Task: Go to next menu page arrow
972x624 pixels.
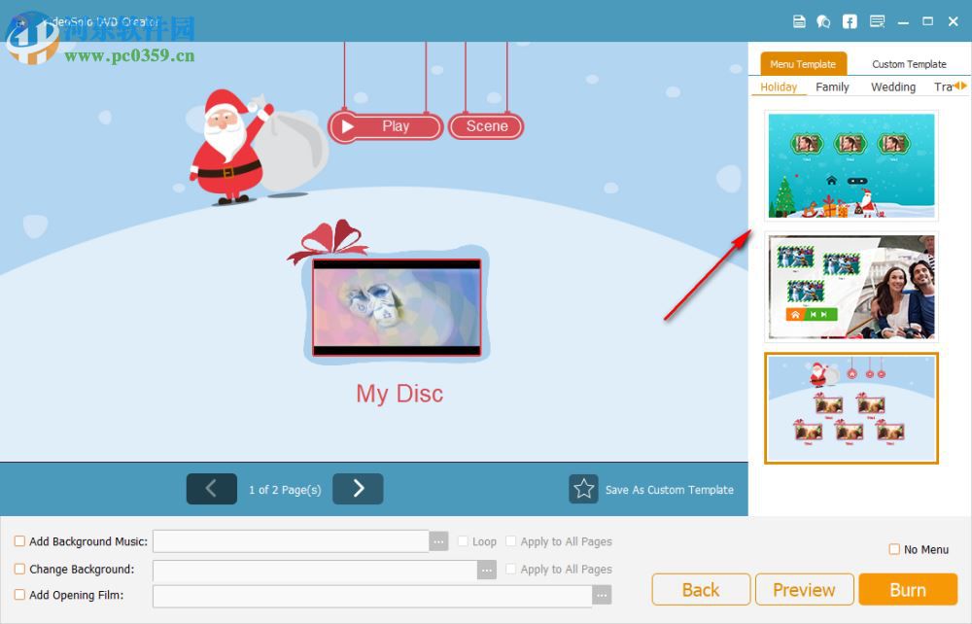Action: (358, 489)
